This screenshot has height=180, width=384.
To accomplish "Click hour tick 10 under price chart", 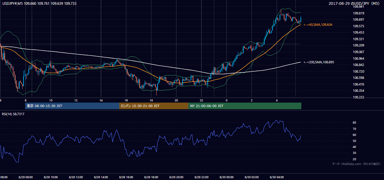I will tap(51, 100).
